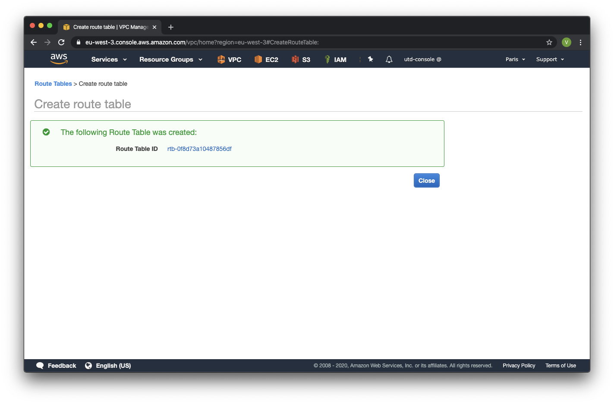Image resolution: width=614 pixels, height=404 pixels.
Task: Open the Support dropdown
Action: pyautogui.click(x=550, y=60)
